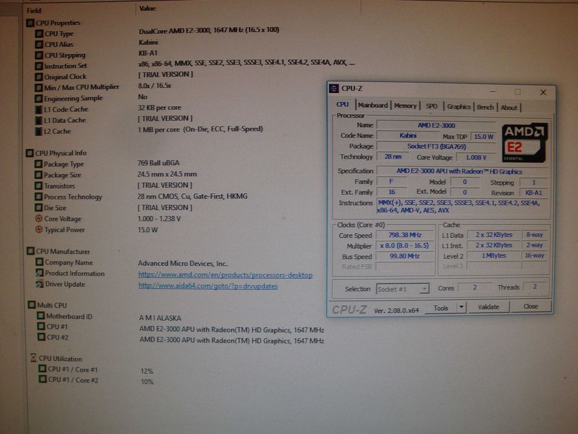Click the '769 Ball uBGA' value
The height and width of the screenshot is (434, 578).
click(x=159, y=162)
